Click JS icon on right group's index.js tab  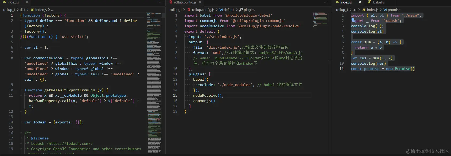pyautogui.click(x=337, y=2)
